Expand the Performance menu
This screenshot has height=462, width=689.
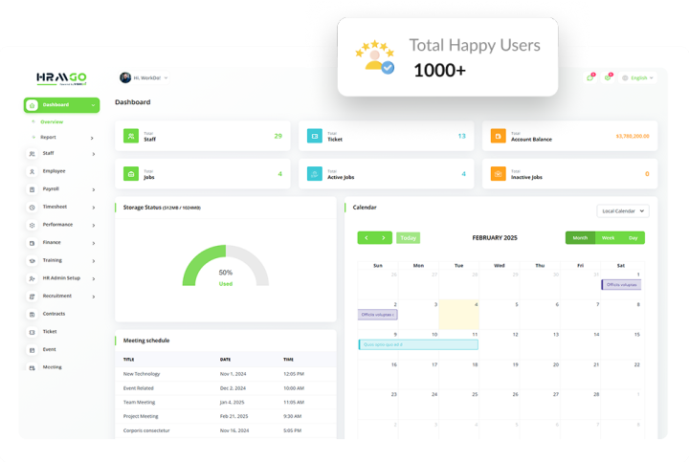[94, 226]
